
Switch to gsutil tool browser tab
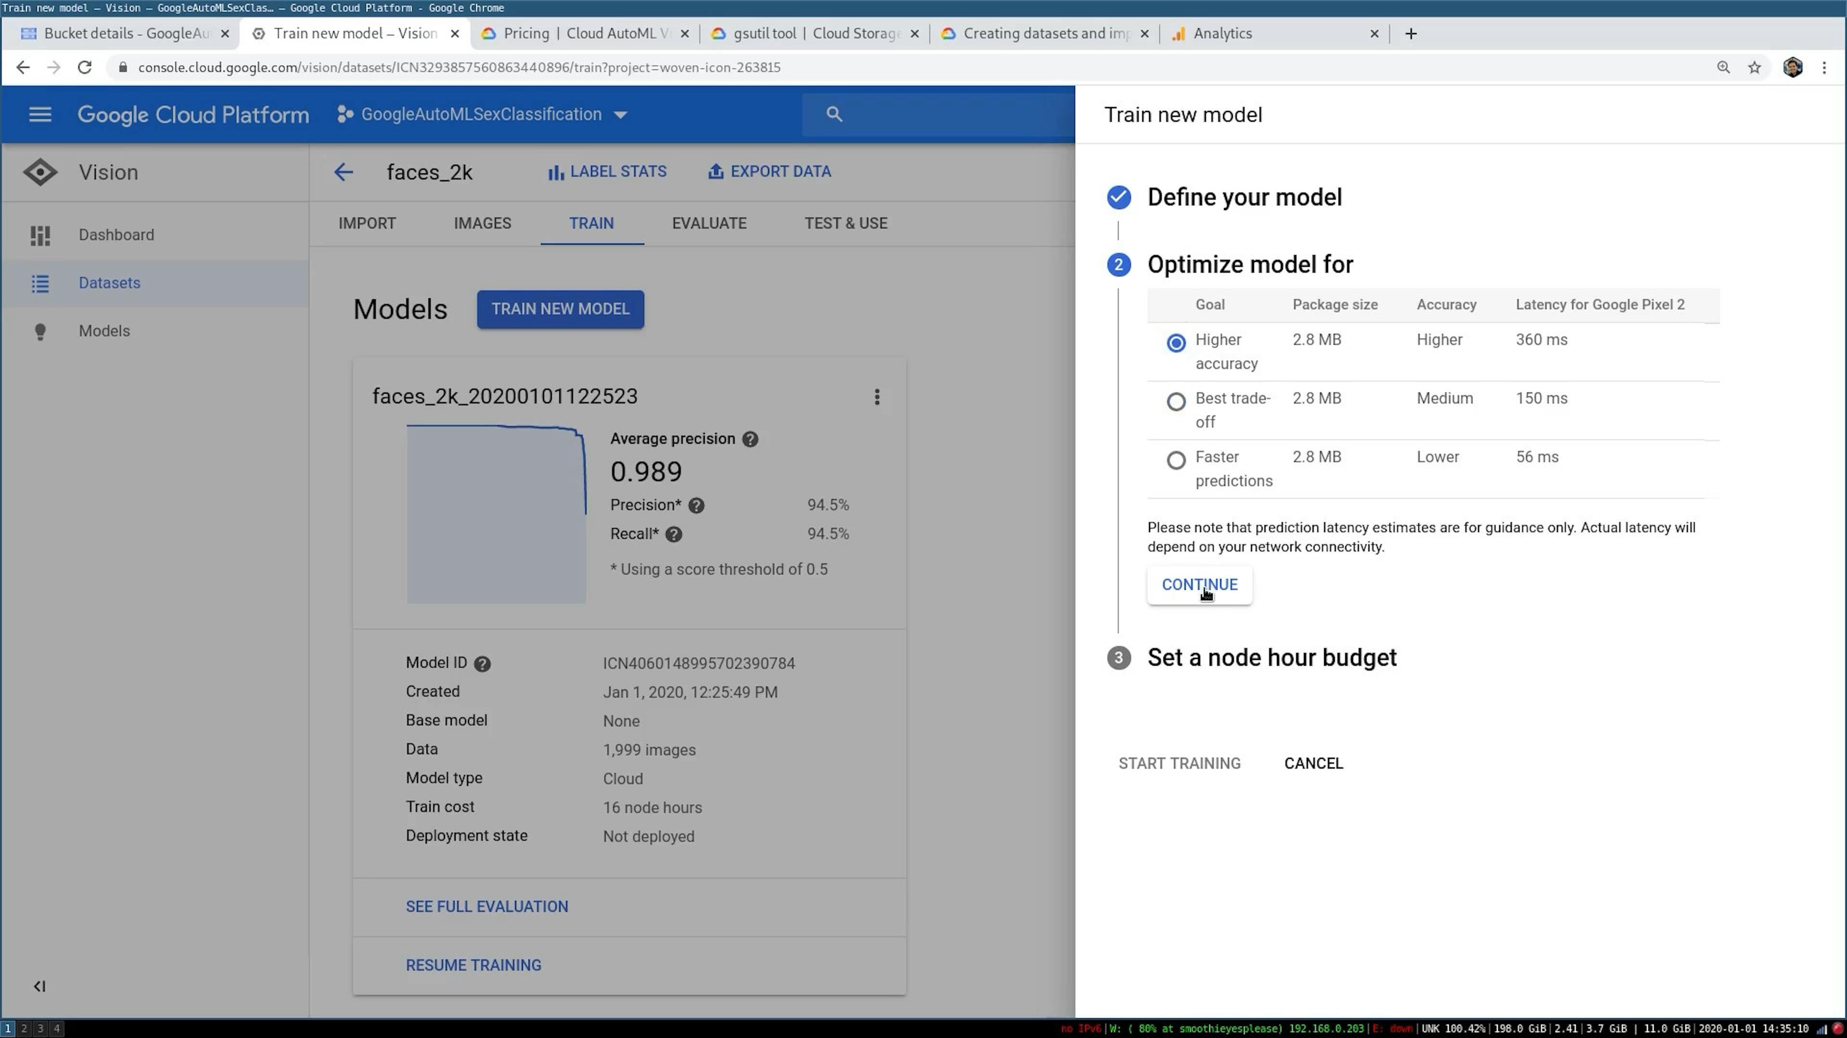point(814,34)
